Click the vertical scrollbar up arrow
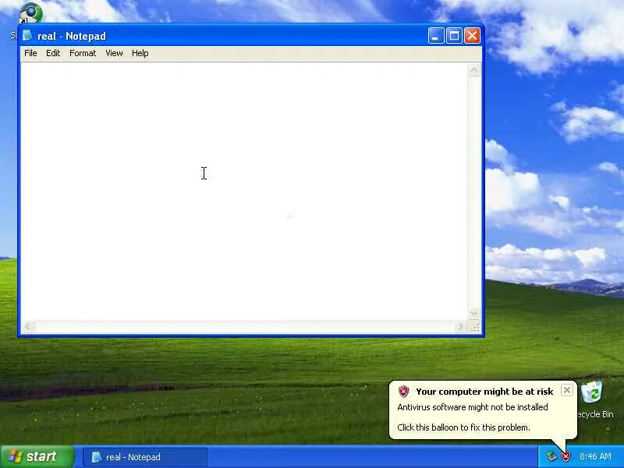The image size is (624, 468). [473, 70]
